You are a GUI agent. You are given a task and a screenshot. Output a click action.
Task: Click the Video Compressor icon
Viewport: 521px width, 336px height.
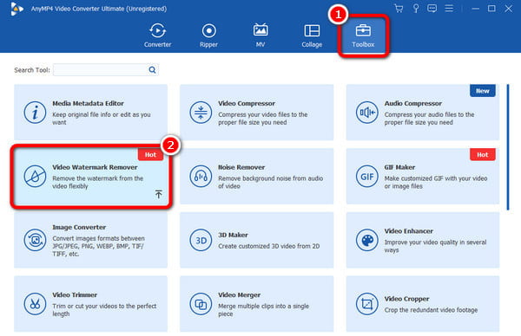(x=201, y=113)
